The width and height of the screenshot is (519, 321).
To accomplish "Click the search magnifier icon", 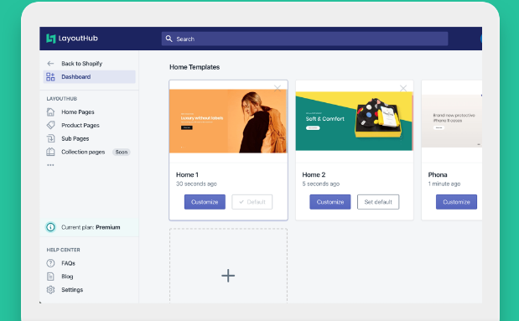I will click(169, 39).
